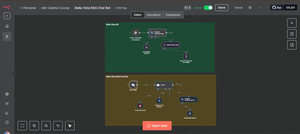
Task: Click the tidy up workflow icon
Action: click(70, 126)
